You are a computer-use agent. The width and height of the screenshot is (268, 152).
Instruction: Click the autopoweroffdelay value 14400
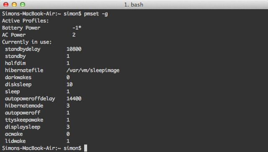[x=74, y=99]
